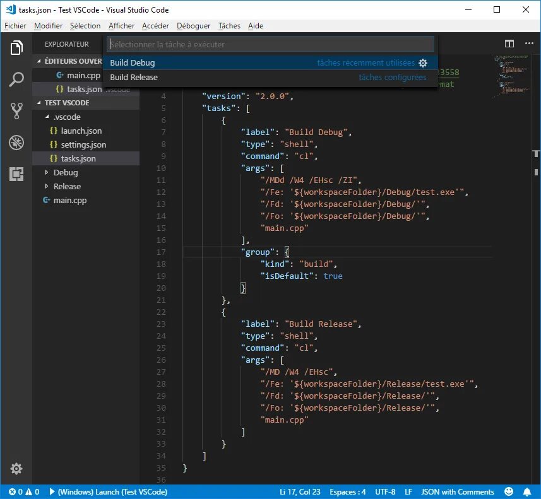Viewport: 541px width, 499px height.
Task: Open the Accéder menu
Action: pyautogui.click(x=155, y=26)
